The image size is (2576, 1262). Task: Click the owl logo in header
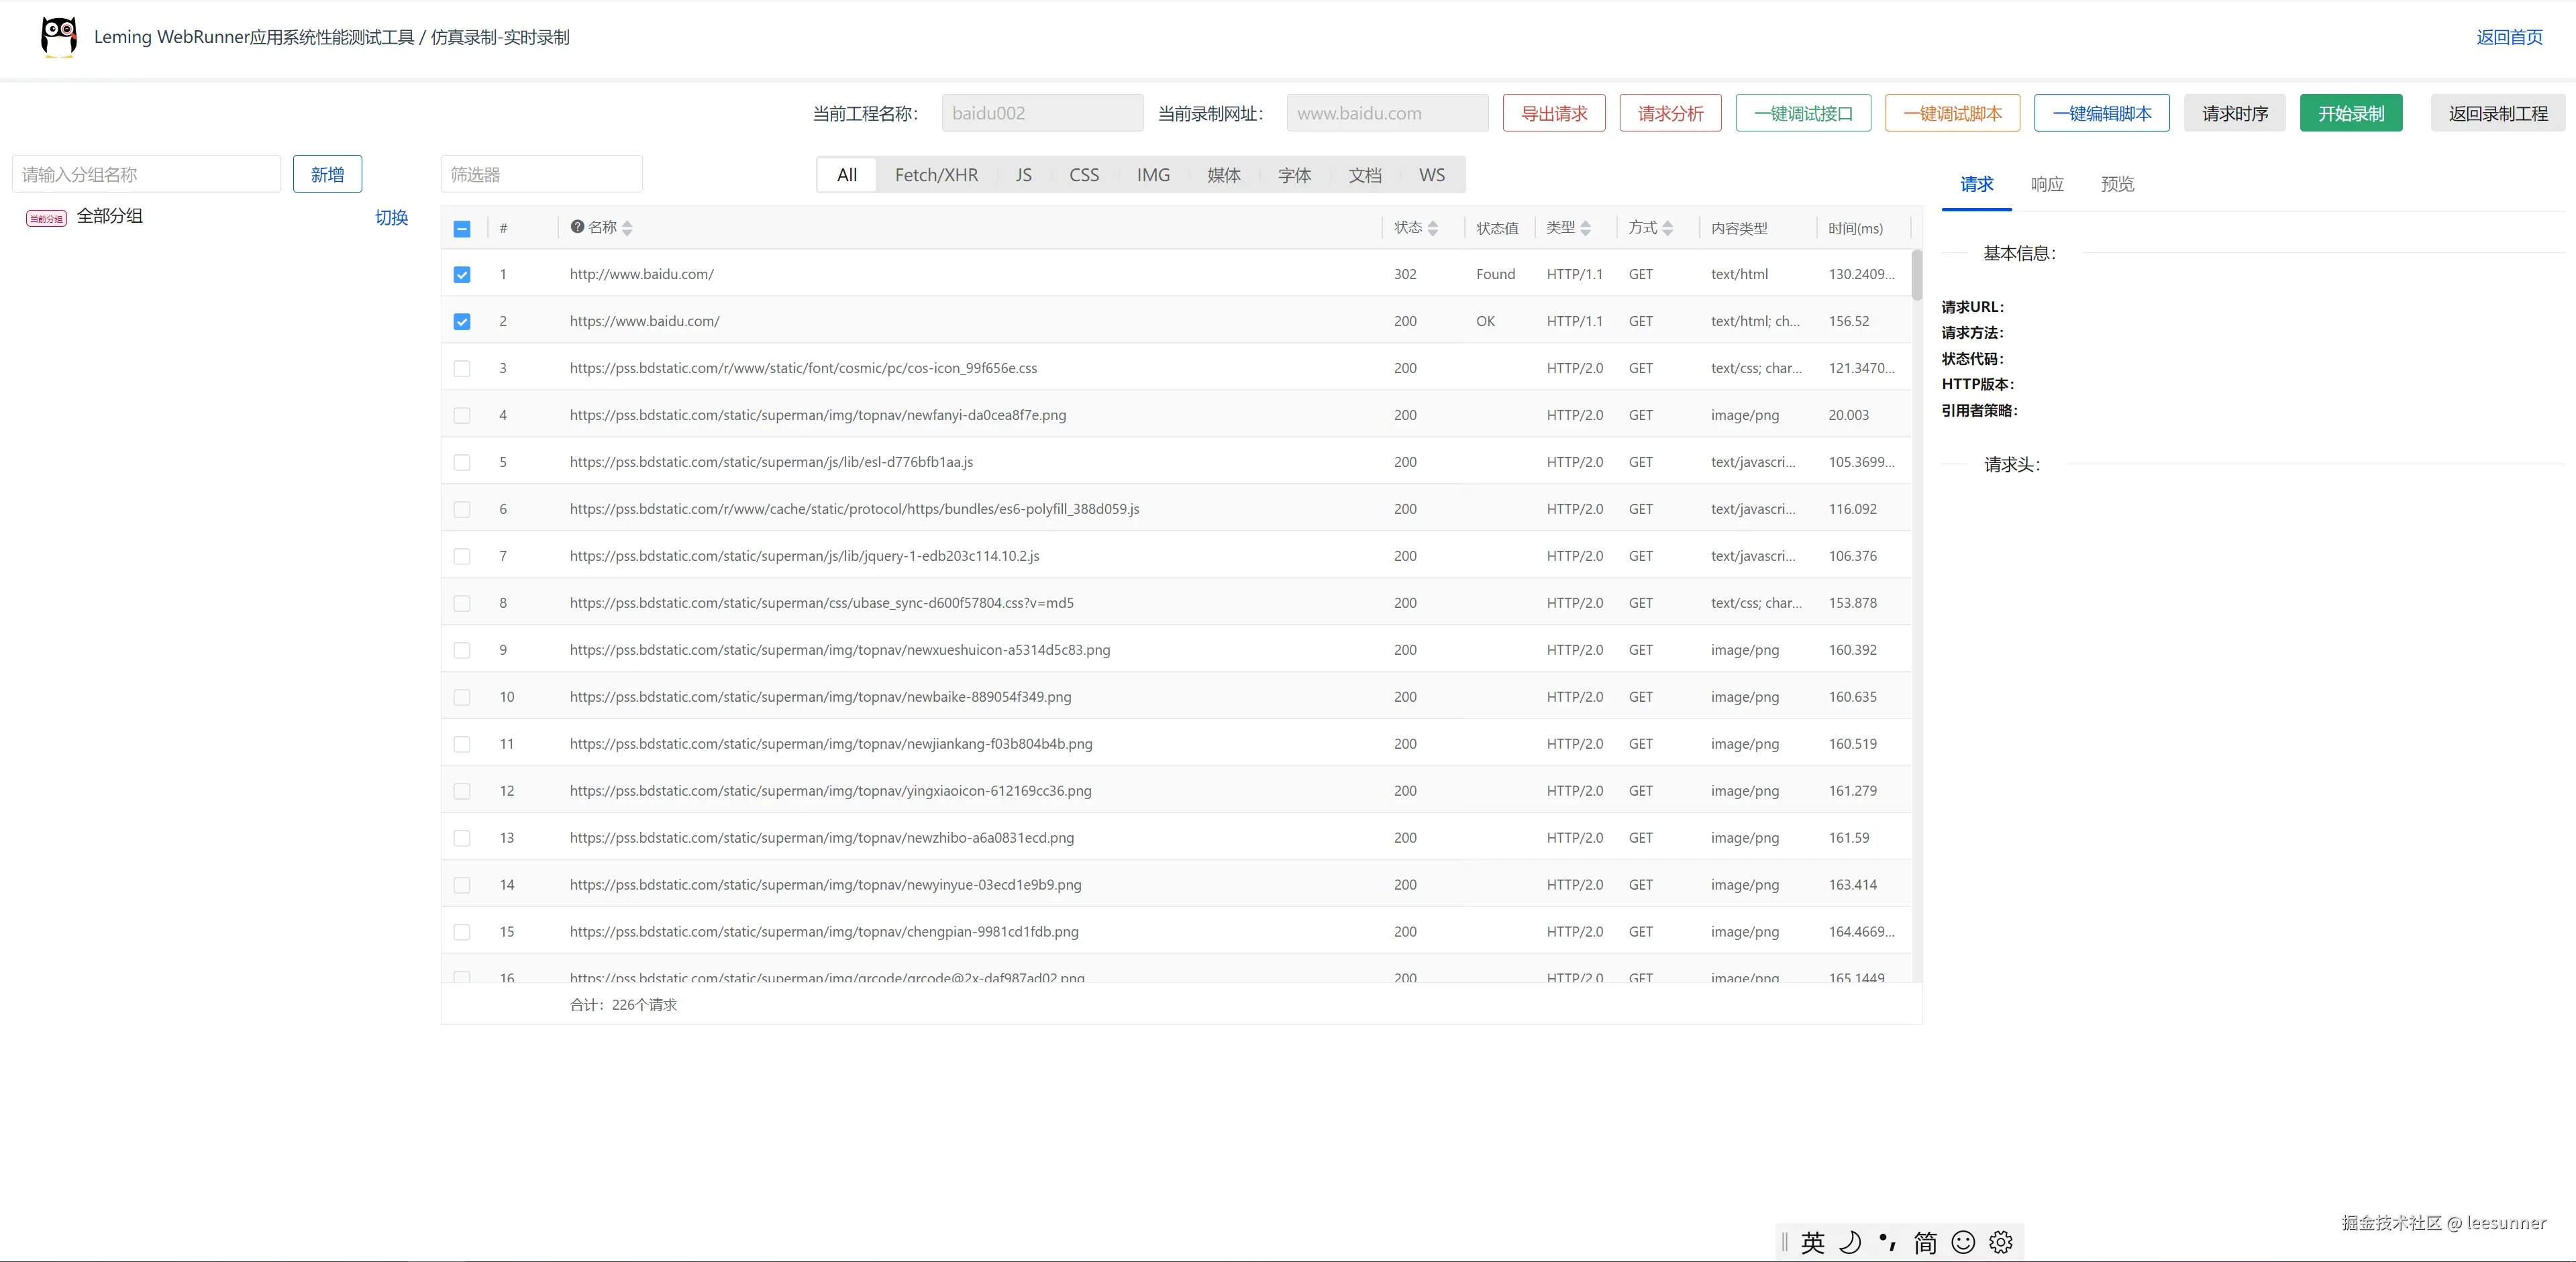[x=59, y=37]
